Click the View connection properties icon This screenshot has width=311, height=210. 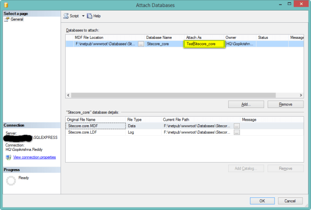(8, 157)
